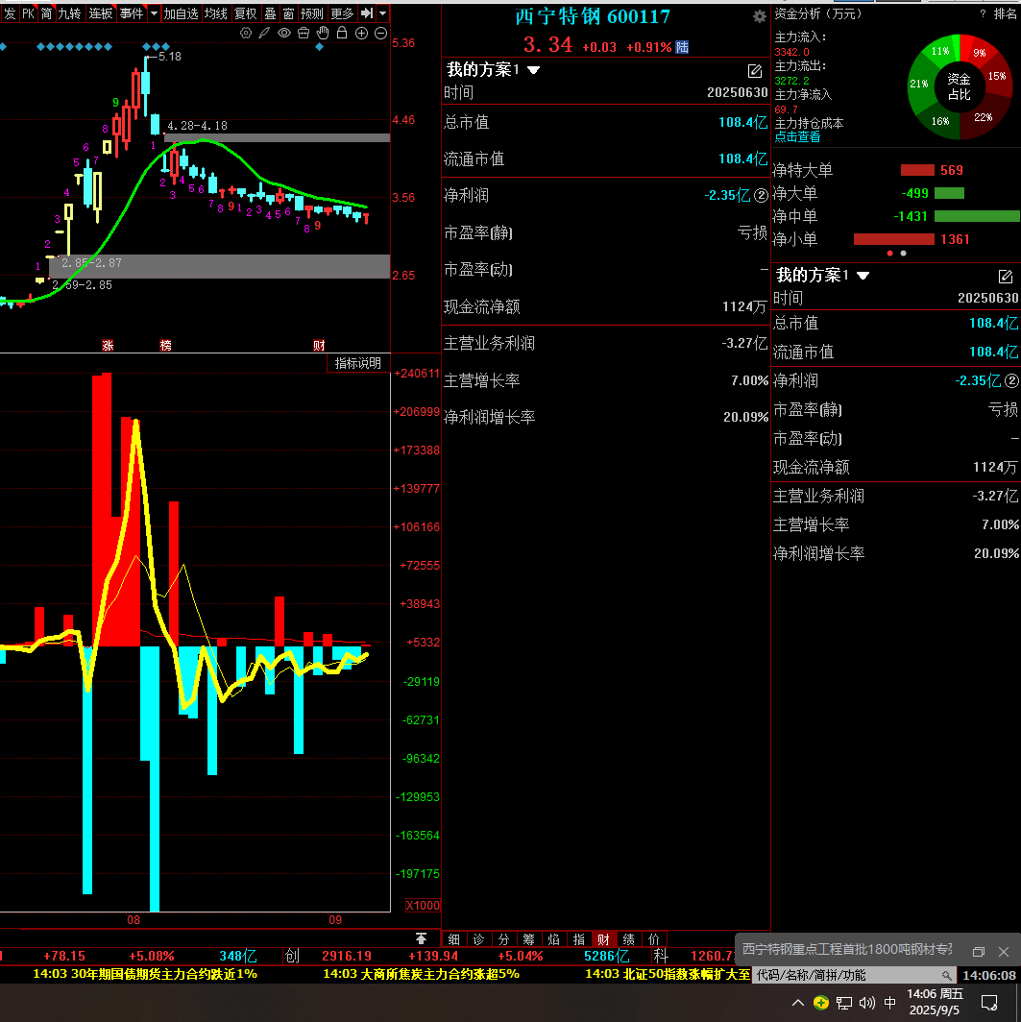Click the 九转 indicator button
Viewport: 1021px width, 1022px height.
(x=70, y=13)
